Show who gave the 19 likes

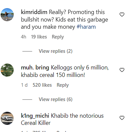[x=39, y=37]
